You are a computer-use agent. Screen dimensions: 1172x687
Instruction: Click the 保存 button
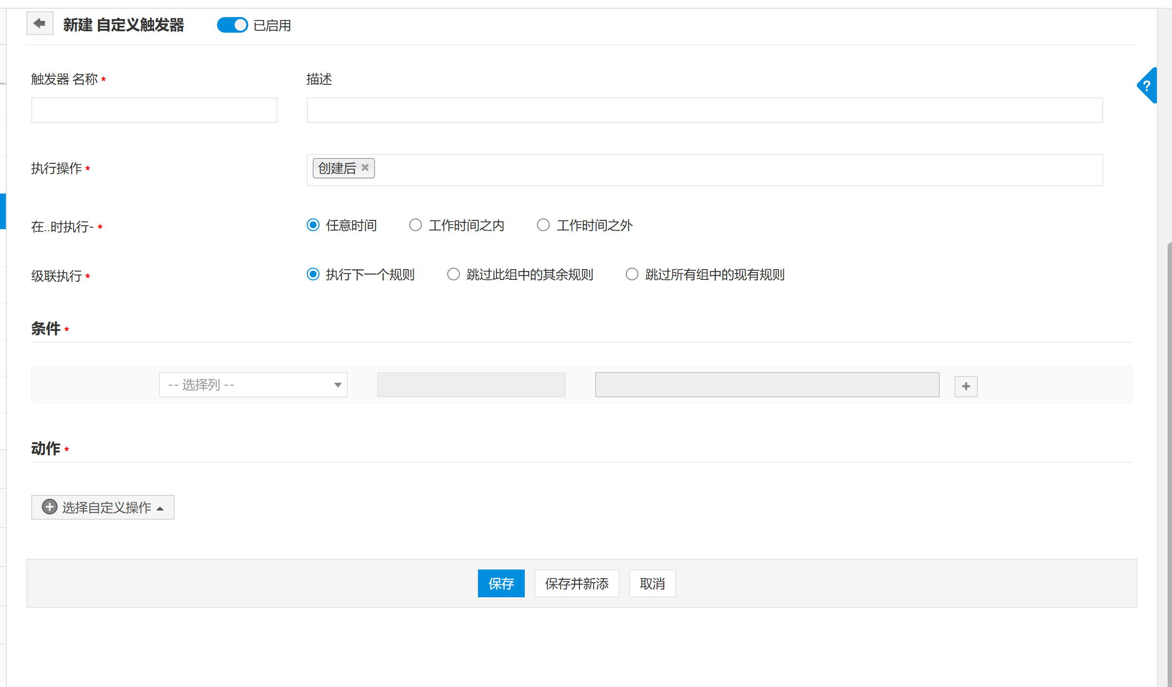(501, 583)
